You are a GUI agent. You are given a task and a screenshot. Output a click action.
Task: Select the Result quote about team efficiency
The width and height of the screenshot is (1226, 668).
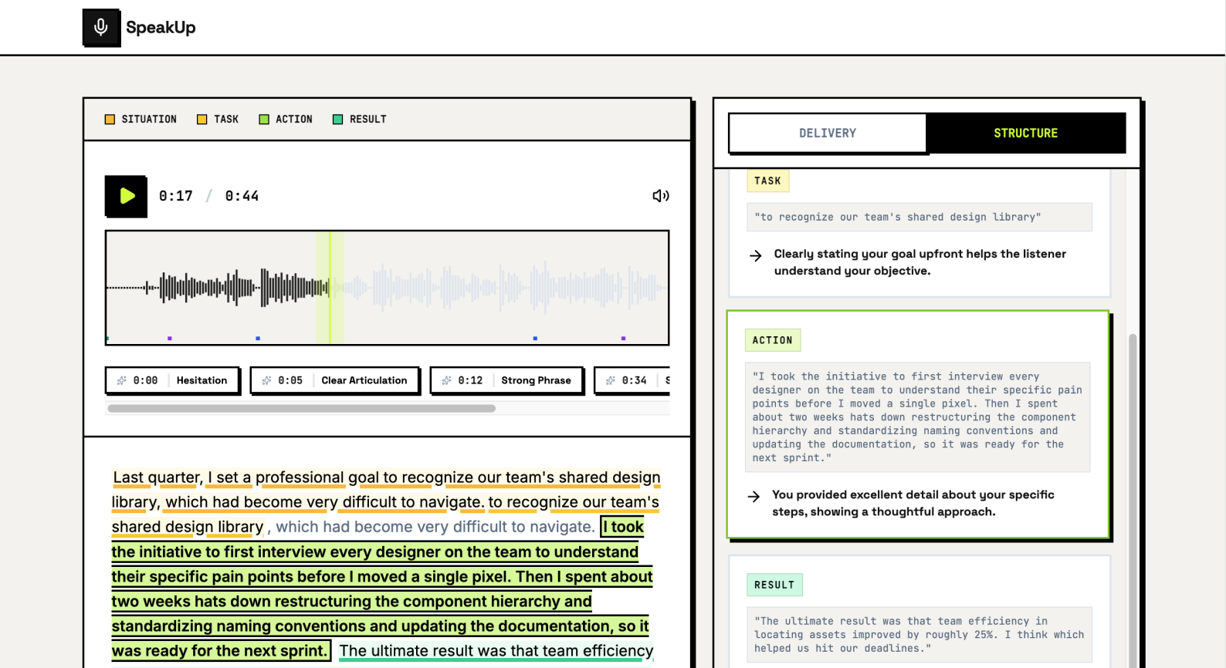[919, 635]
